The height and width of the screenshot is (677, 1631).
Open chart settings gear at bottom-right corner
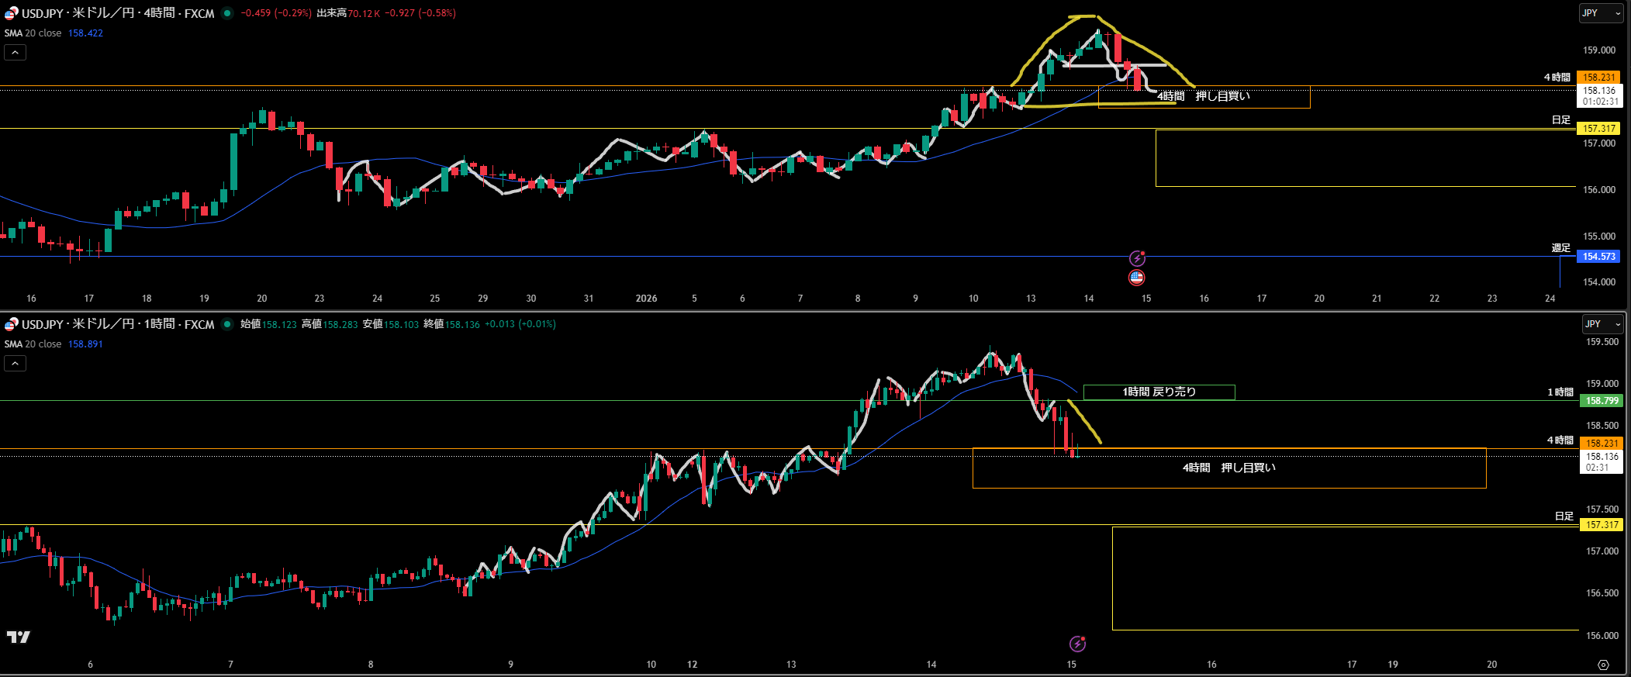point(1603,665)
